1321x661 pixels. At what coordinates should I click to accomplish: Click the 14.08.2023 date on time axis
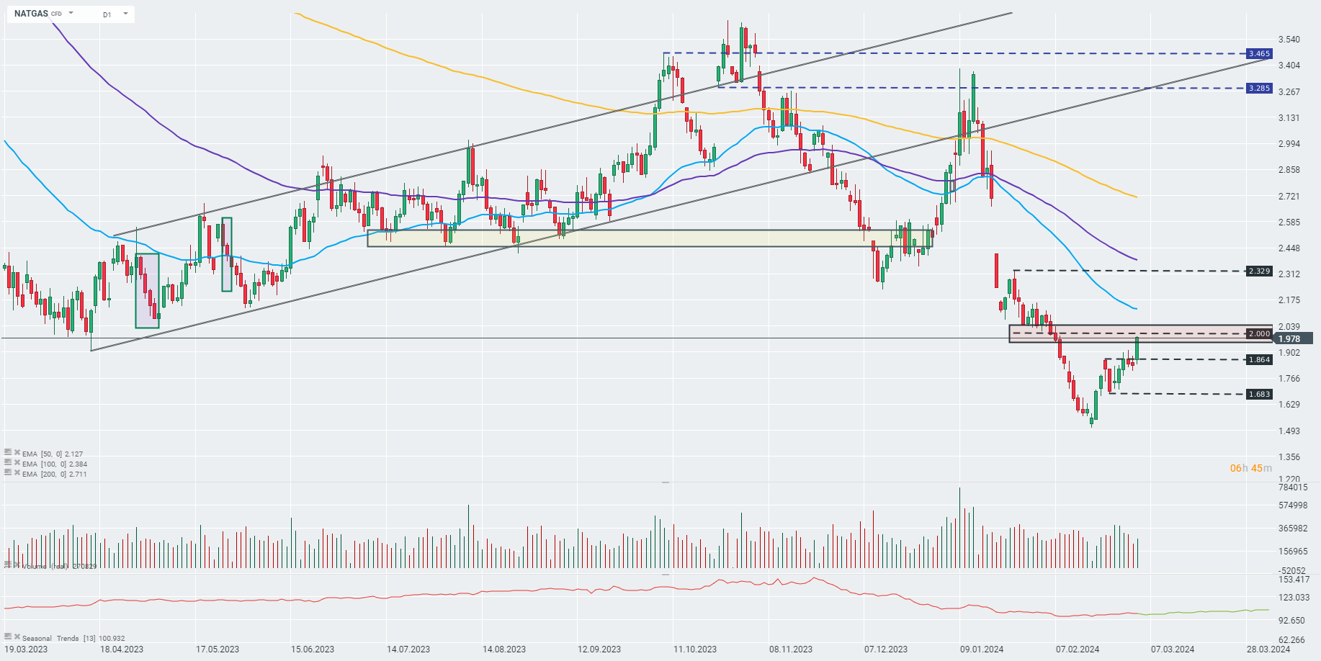pyautogui.click(x=504, y=649)
